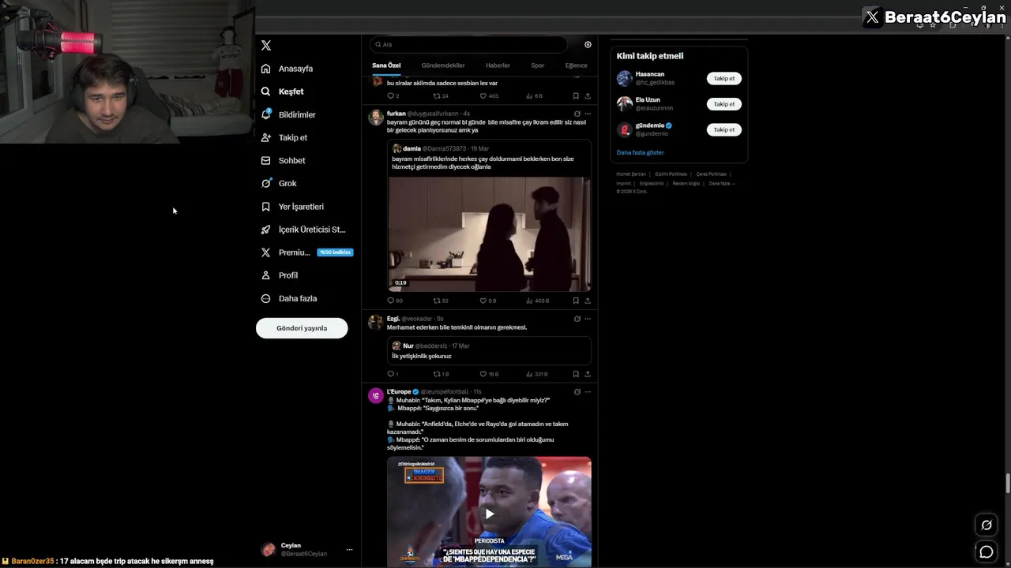The width and height of the screenshot is (1011, 568).
Task: Open Keşfet in the sidebar
Action: click(283, 92)
